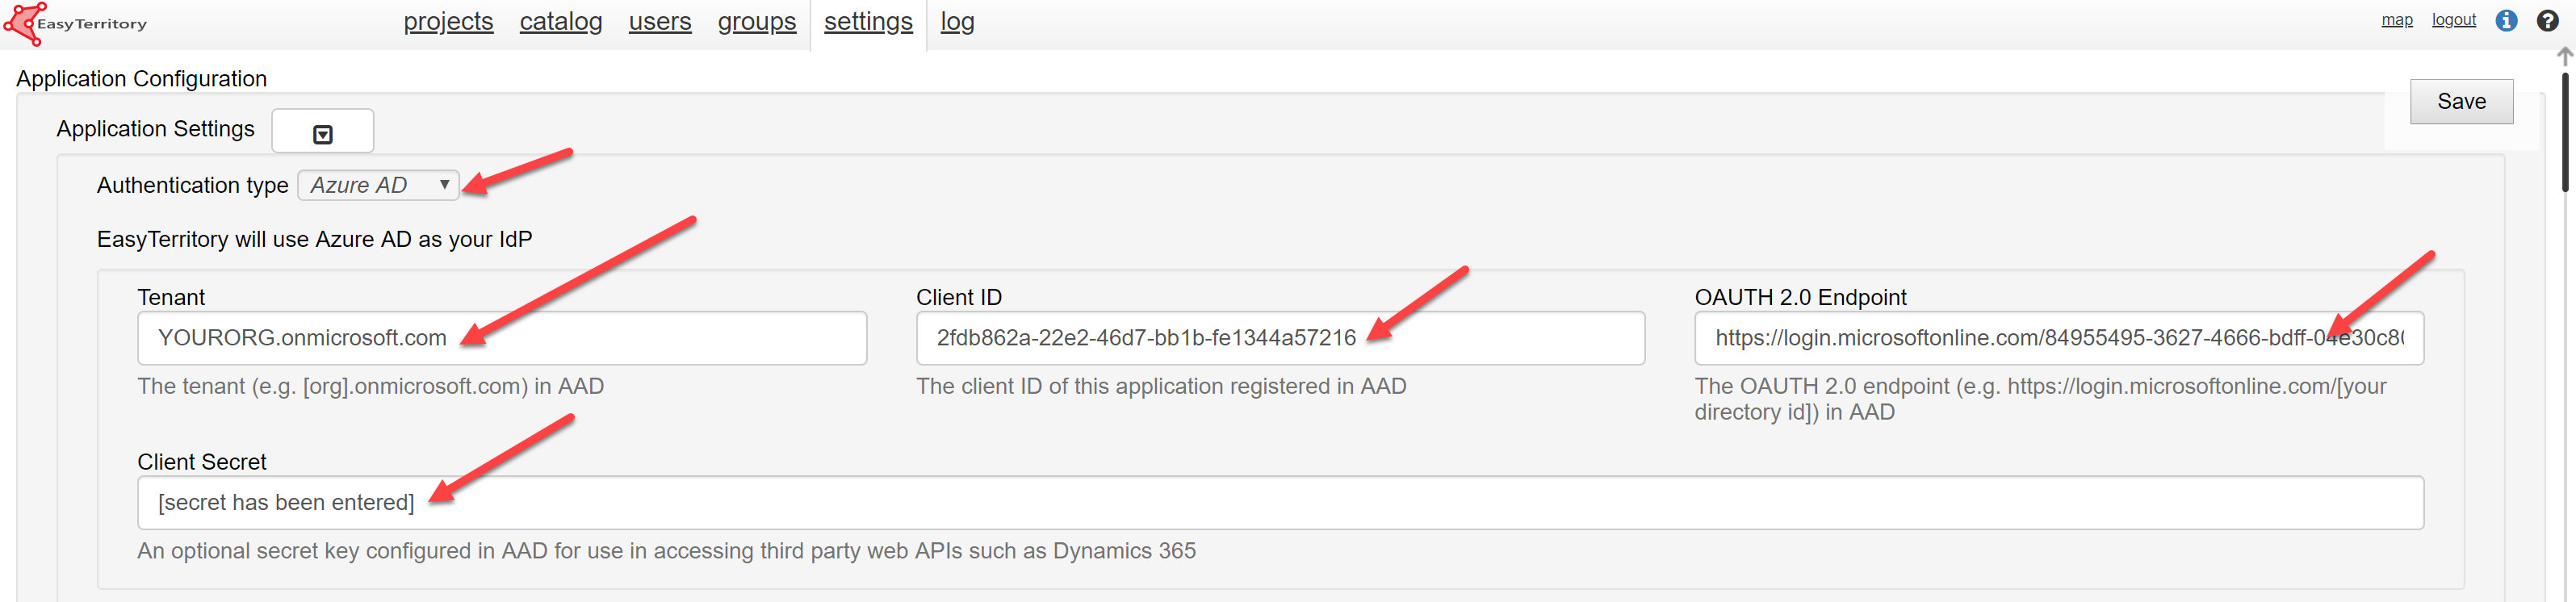The width and height of the screenshot is (2576, 602).
Task: Save the application configuration
Action: click(2460, 102)
